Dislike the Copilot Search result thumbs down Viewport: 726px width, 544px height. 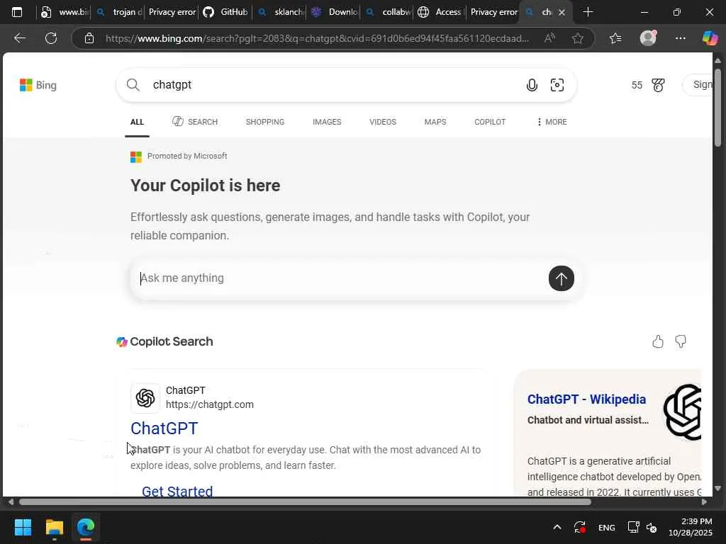coord(681,342)
